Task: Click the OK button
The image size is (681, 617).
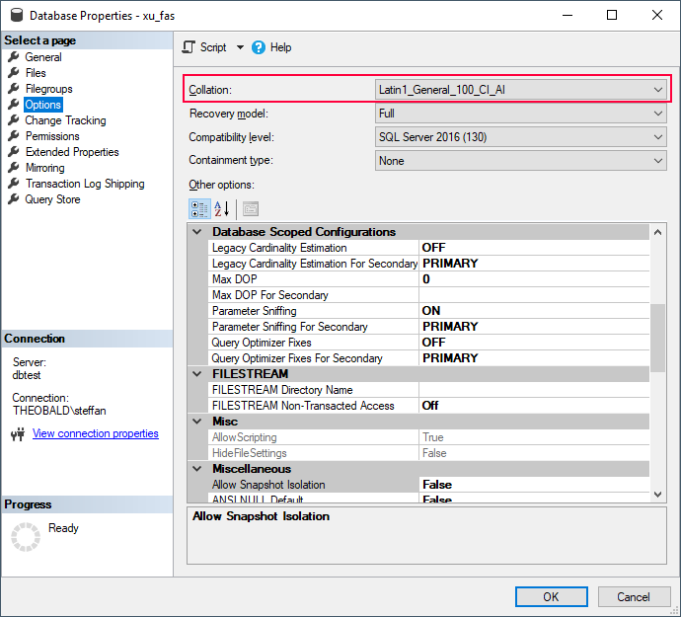Action: [x=551, y=596]
